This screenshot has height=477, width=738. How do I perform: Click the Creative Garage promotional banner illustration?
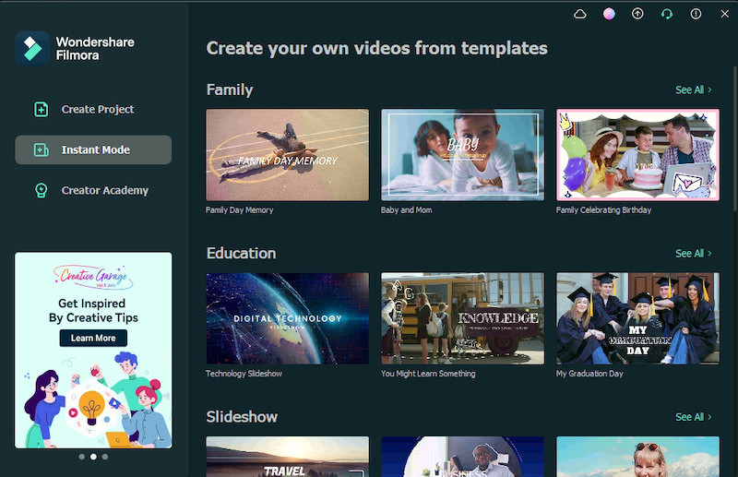click(x=93, y=400)
